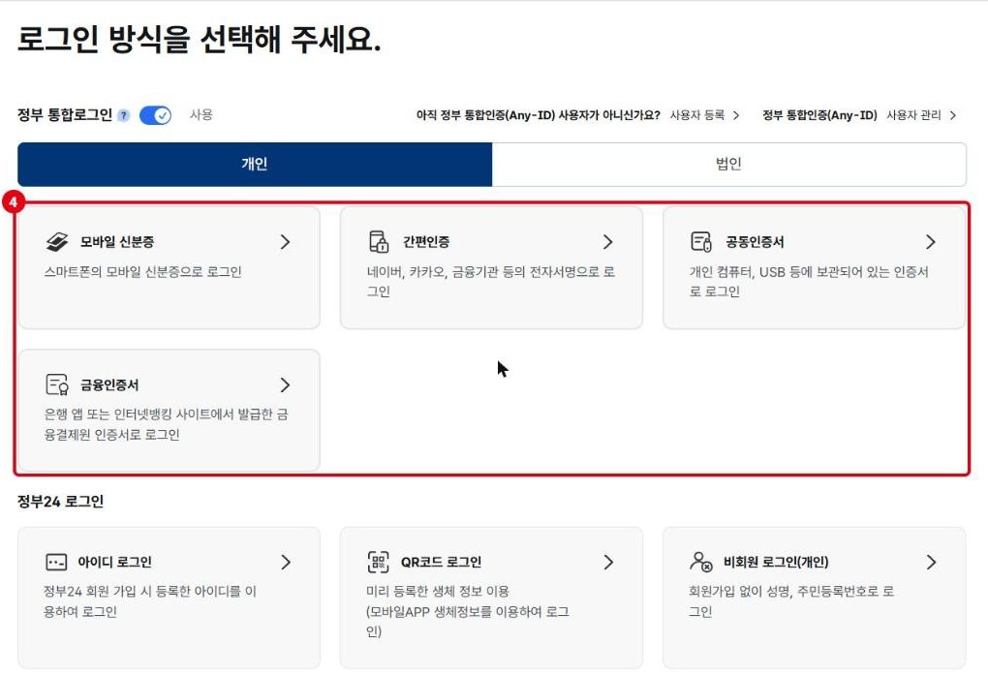The image size is (988, 676).
Task: Click description starting '은행 앱 또는 인터넷뱅킹'
Action: coord(167,424)
